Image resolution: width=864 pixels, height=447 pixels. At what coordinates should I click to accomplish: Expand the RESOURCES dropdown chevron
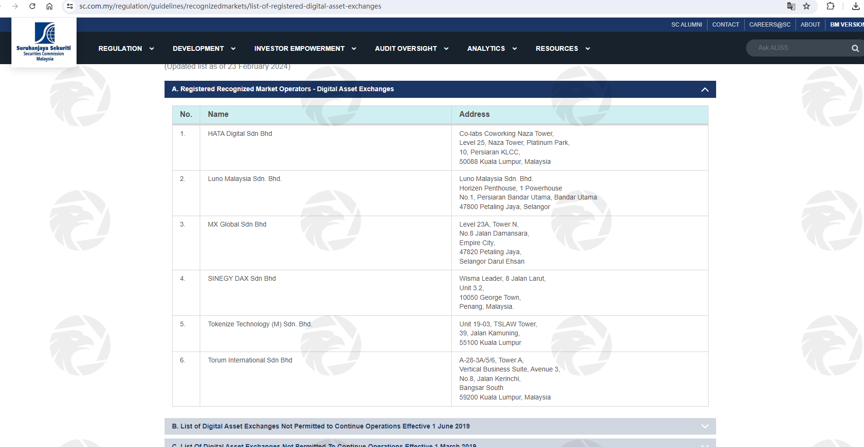click(588, 48)
